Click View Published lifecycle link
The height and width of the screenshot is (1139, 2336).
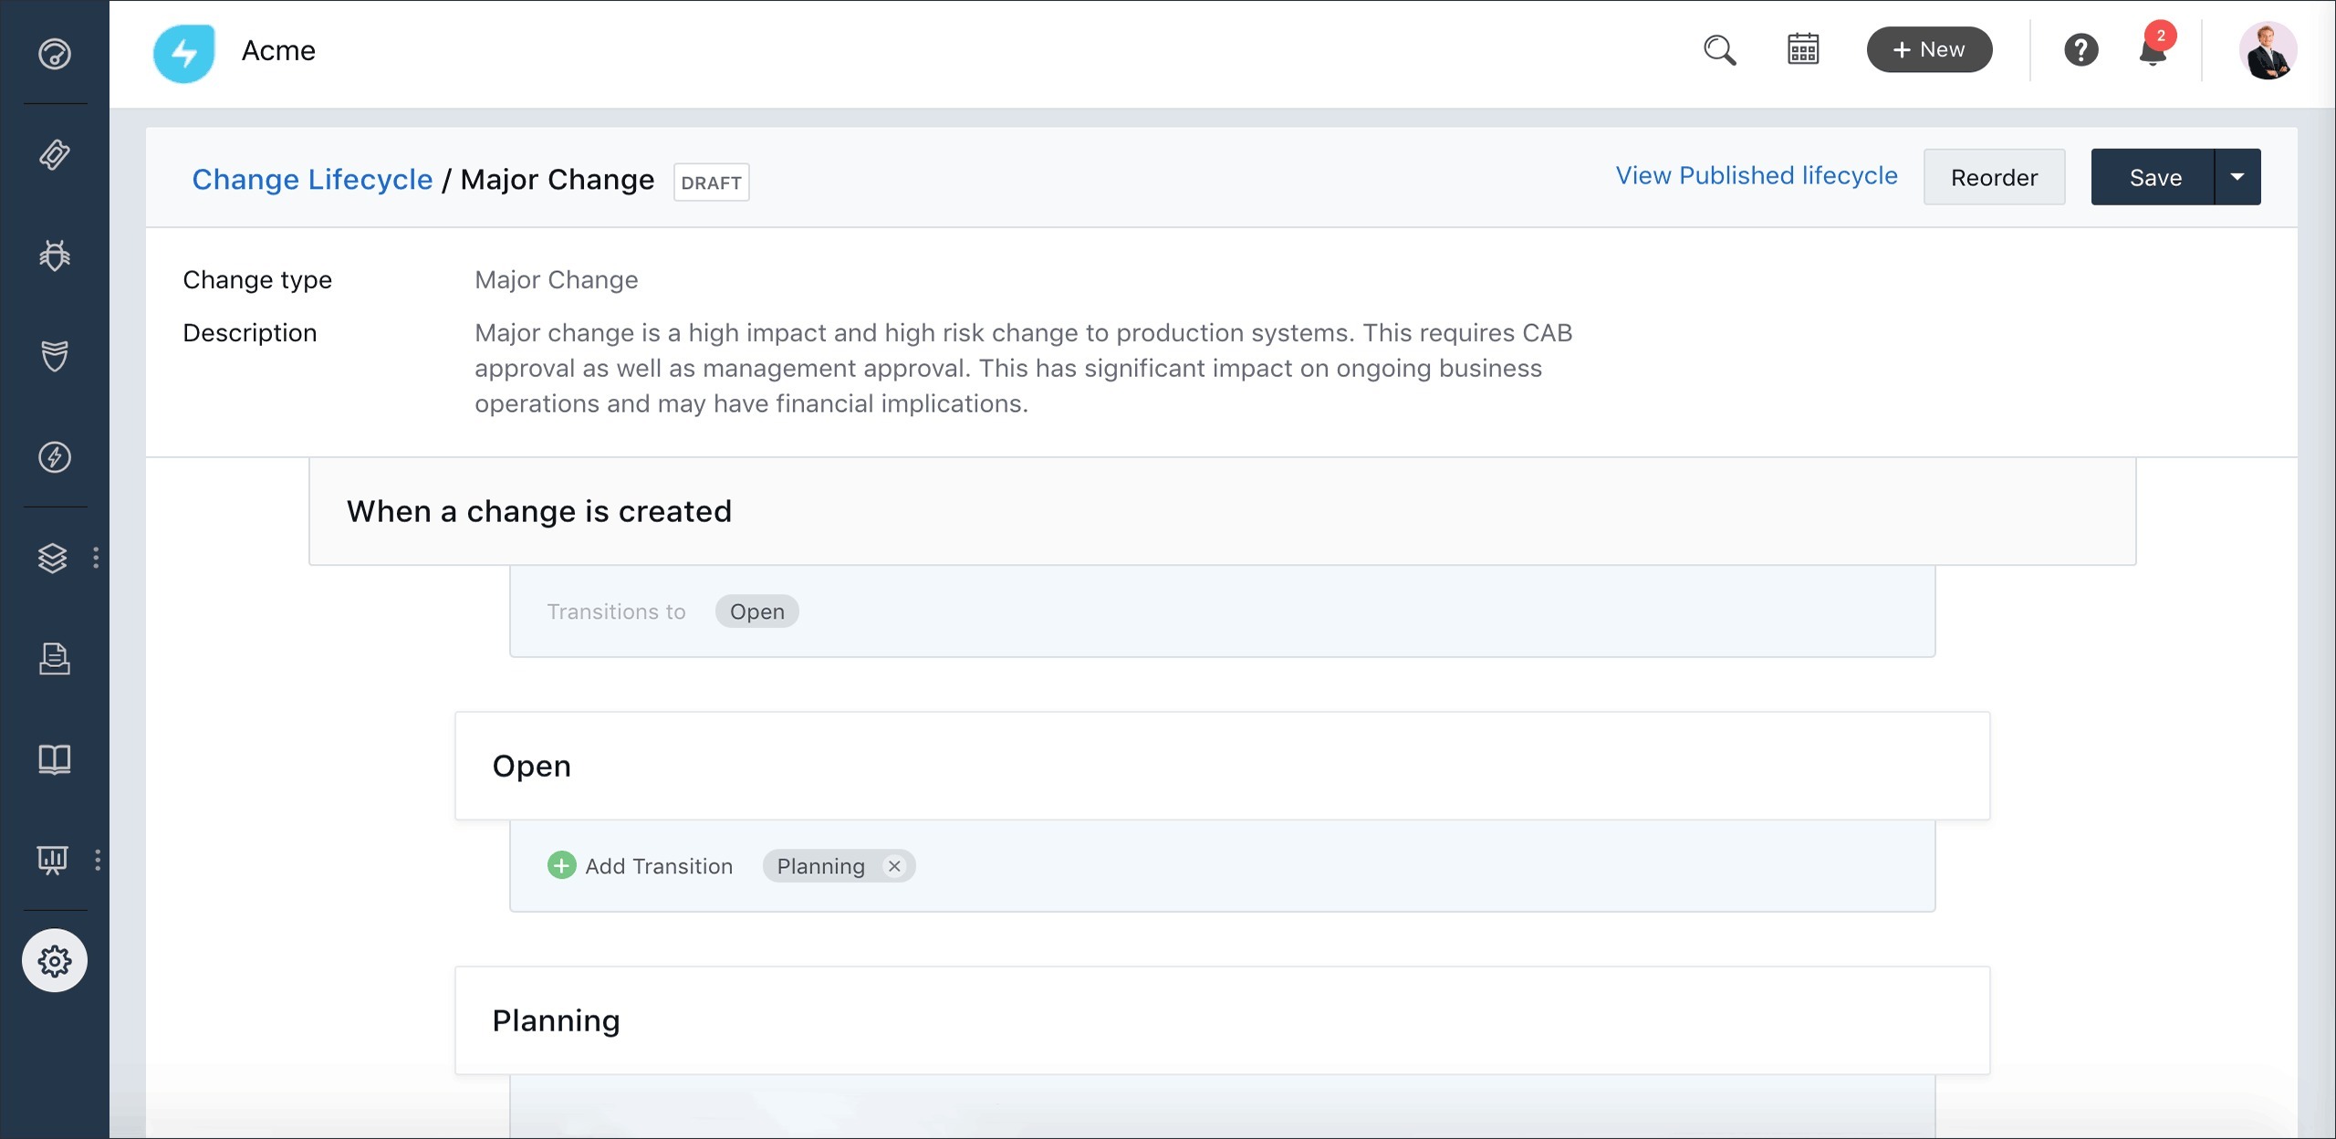tap(1757, 175)
